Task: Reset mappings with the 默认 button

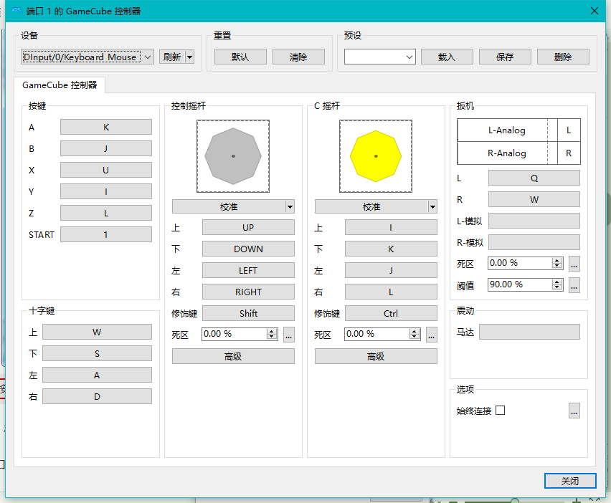Action: [240, 57]
